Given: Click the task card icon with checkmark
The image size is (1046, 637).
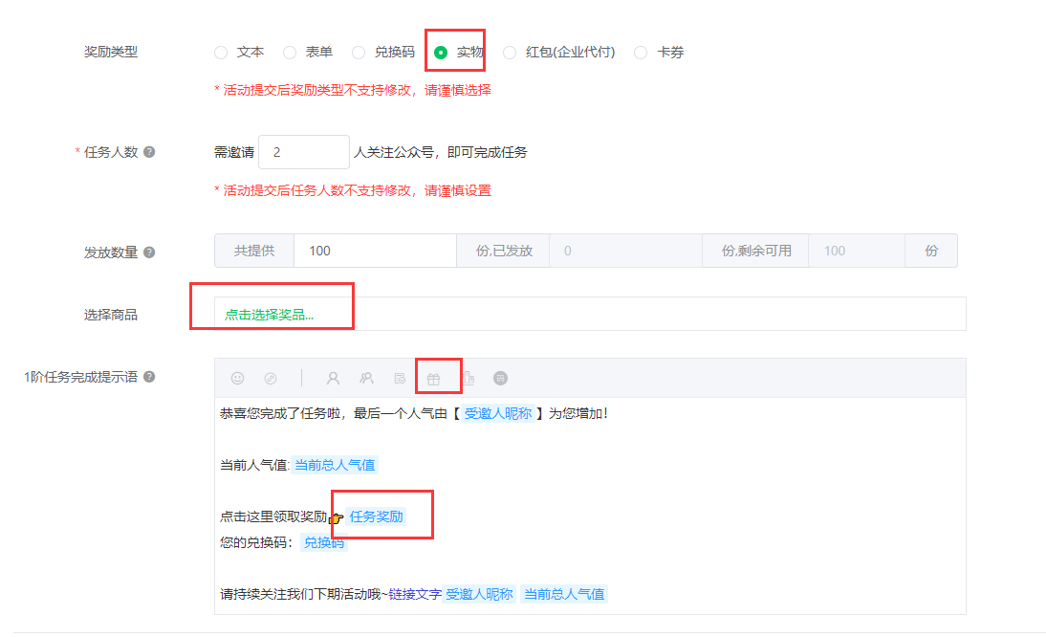Looking at the screenshot, I should pos(400,378).
